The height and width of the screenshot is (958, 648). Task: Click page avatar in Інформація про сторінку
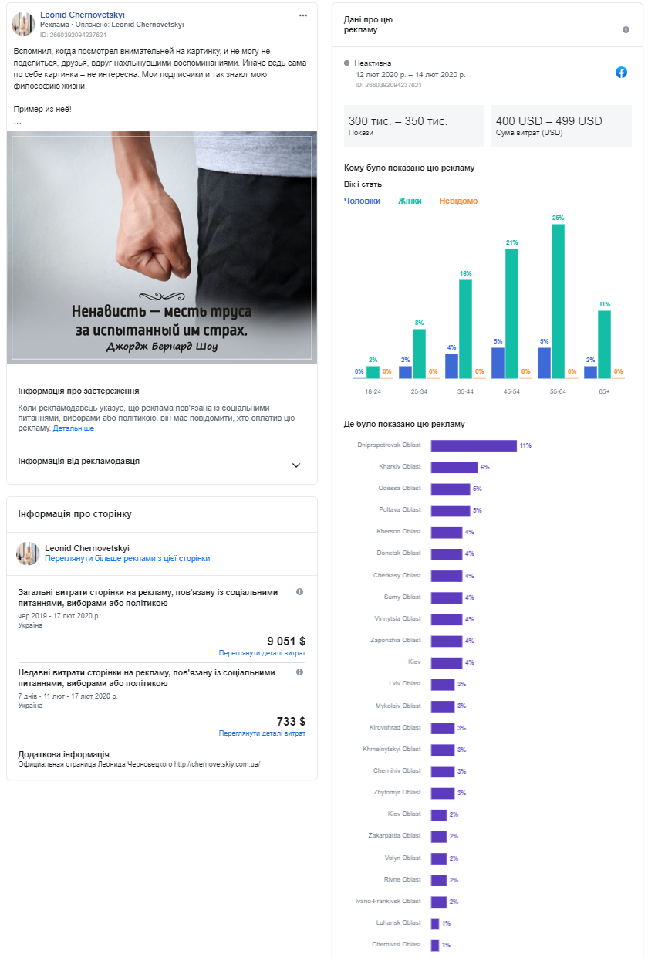[28, 553]
